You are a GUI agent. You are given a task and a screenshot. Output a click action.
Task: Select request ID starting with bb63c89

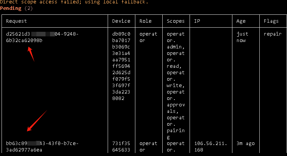tap(42, 147)
